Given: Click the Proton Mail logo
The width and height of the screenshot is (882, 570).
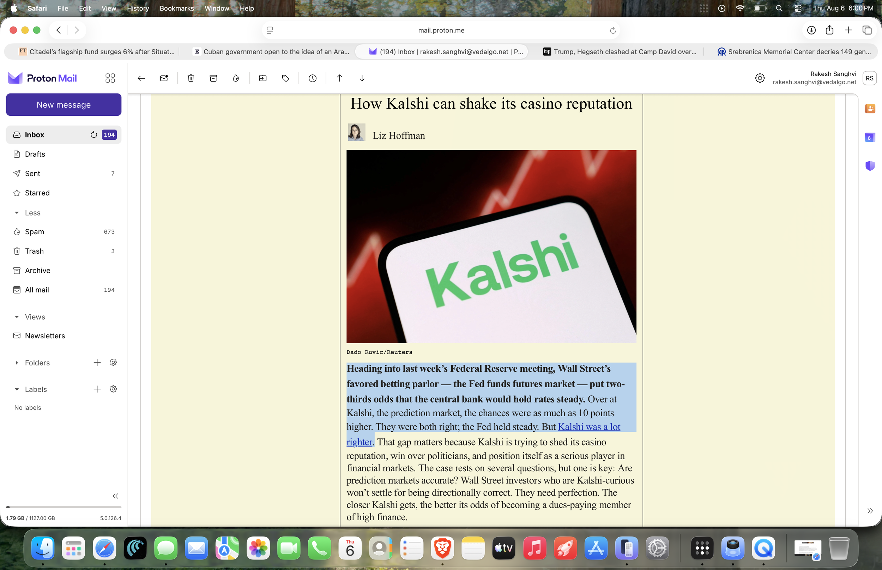Looking at the screenshot, I should coord(42,78).
